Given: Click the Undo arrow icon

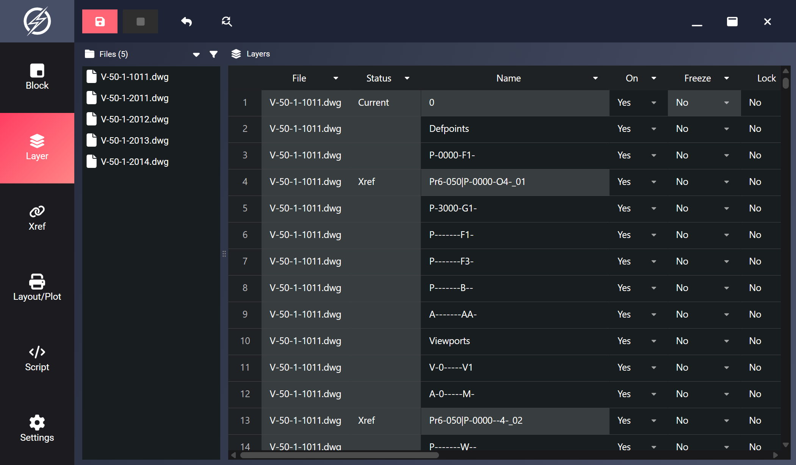Looking at the screenshot, I should click(186, 22).
